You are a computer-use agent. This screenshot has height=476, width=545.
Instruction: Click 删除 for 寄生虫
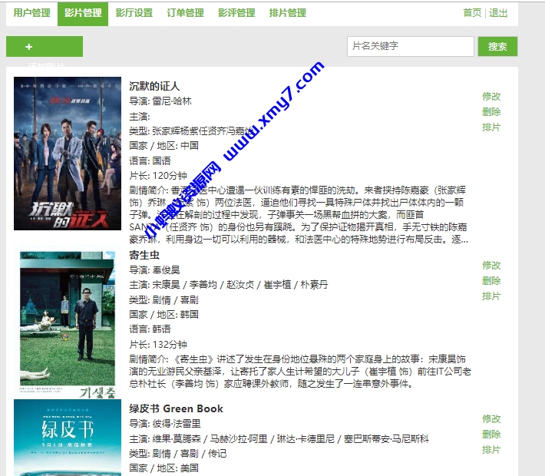click(491, 280)
